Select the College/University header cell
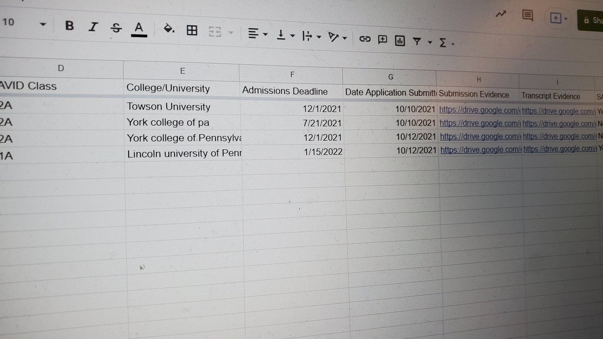Screen dimensions: 603x339 pos(182,88)
